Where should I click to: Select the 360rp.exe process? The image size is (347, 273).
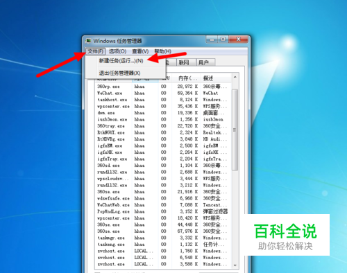(x=108, y=87)
